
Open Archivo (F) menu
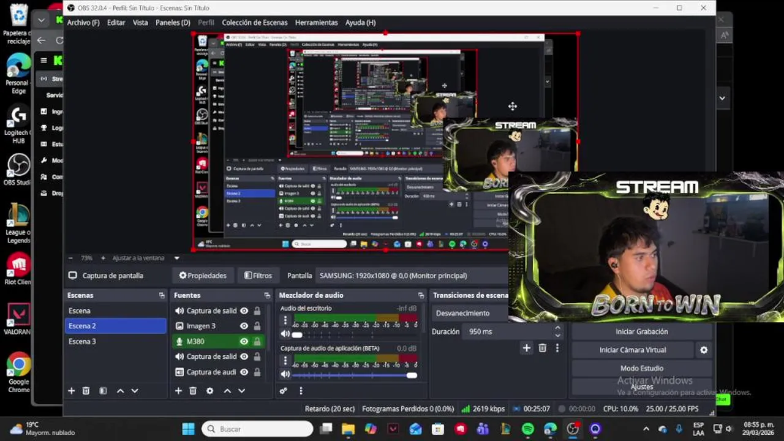point(83,23)
